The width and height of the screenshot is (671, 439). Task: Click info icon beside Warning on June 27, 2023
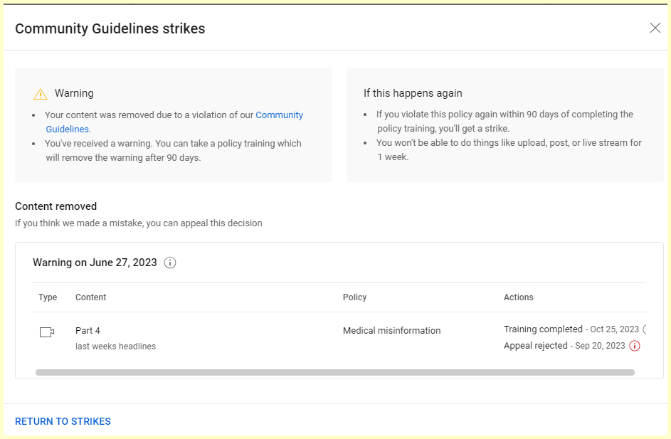click(x=170, y=263)
